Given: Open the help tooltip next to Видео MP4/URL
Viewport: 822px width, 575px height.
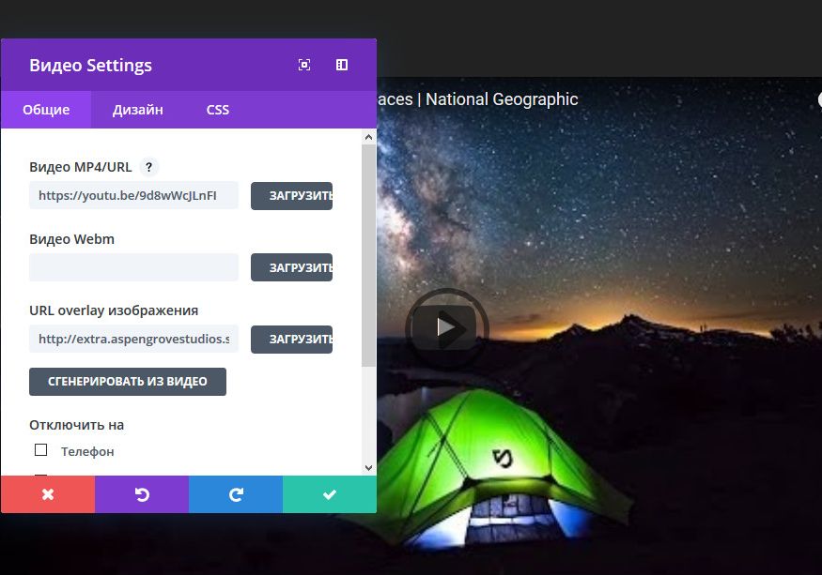Looking at the screenshot, I should click(148, 167).
